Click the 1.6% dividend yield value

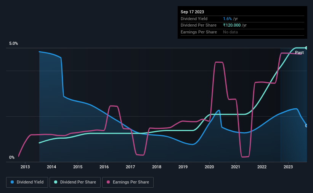coord(227,19)
